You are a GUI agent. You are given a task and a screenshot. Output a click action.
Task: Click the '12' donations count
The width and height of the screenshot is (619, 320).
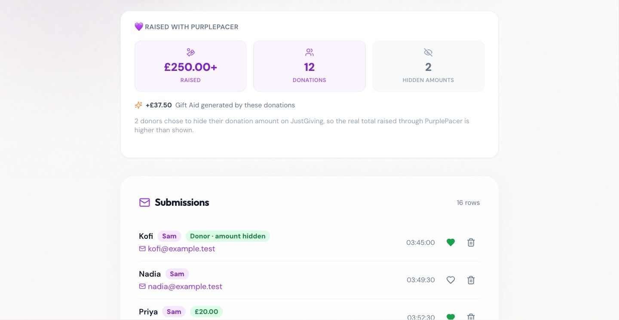(309, 67)
